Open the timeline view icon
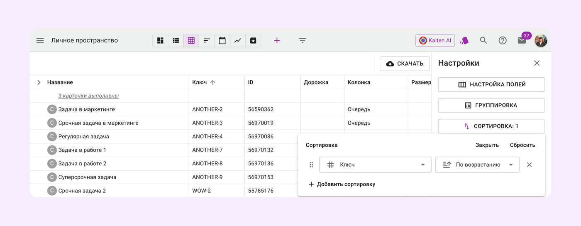 (207, 40)
